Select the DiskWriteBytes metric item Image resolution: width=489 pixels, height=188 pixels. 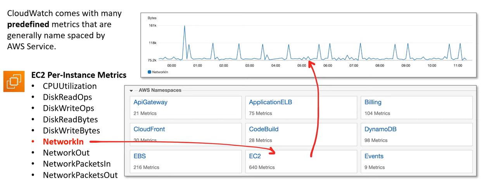(x=71, y=130)
